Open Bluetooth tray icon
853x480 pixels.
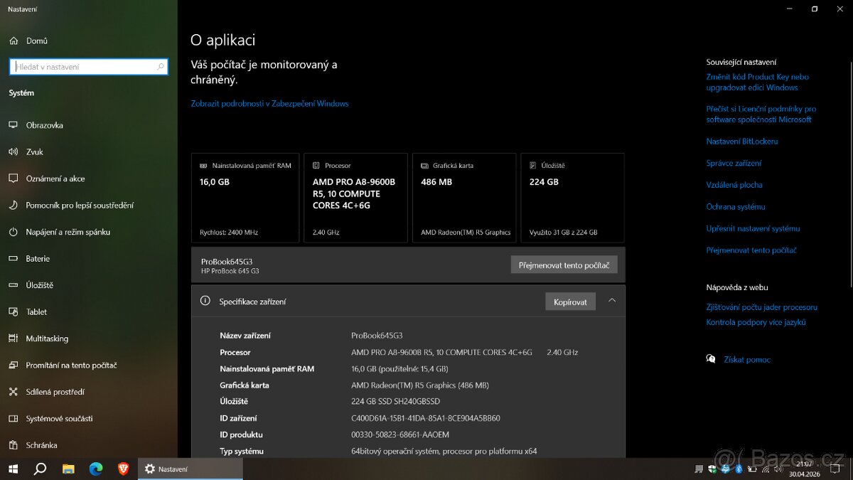coord(739,469)
